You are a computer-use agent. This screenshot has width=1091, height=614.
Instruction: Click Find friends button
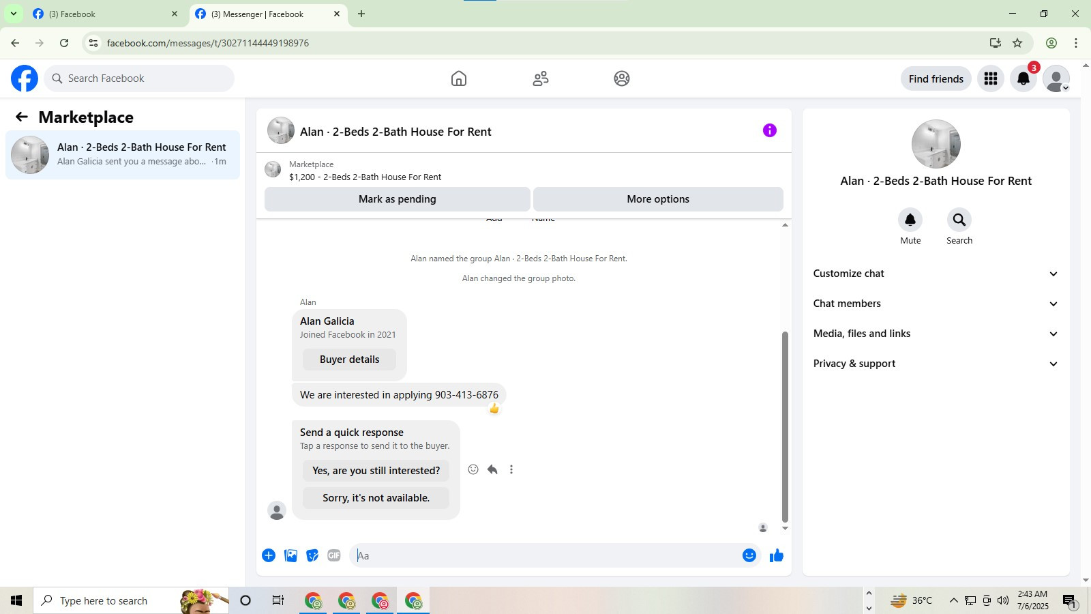[x=936, y=78]
